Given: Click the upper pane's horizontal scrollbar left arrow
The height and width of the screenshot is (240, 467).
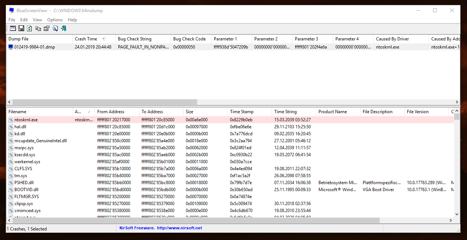Looking at the screenshot, I should pyautogui.click(x=10, y=102).
